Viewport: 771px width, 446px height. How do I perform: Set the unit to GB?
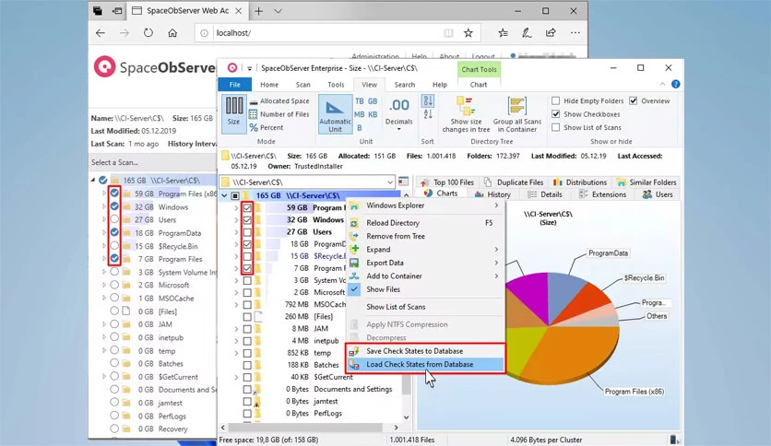tap(373, 101)
